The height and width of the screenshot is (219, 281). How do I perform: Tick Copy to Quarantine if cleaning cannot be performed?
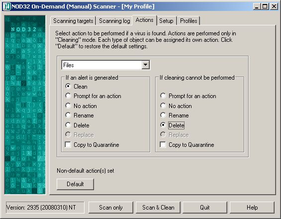(187, 145)
